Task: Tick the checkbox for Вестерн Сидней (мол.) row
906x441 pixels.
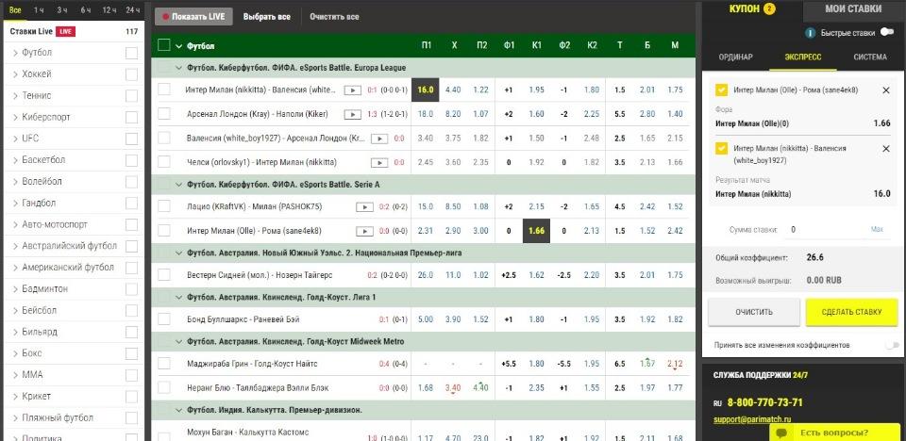Action: click(164, 275)
